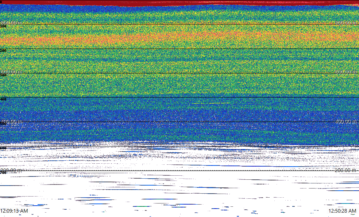359x217 pixels.
Task: Click the left-side 800.00 m range label
Action: 11,22
